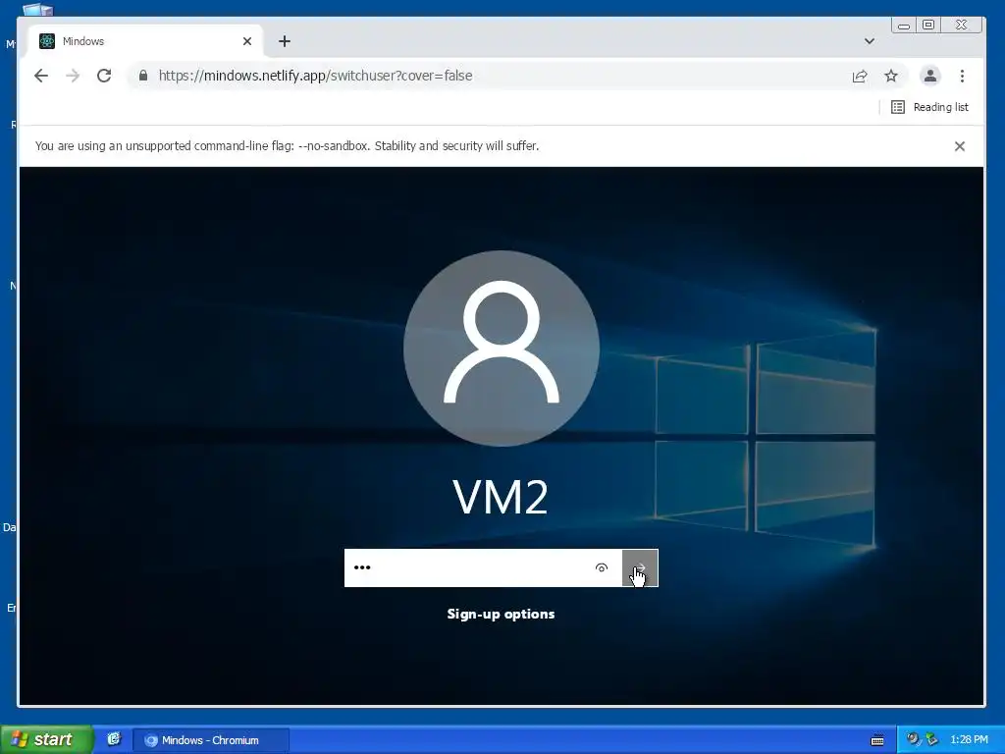Viewport: 1005px width, 754px height.
Task: Click the VM2 username text
Action: pyautogui.click(x=501, y=497)
